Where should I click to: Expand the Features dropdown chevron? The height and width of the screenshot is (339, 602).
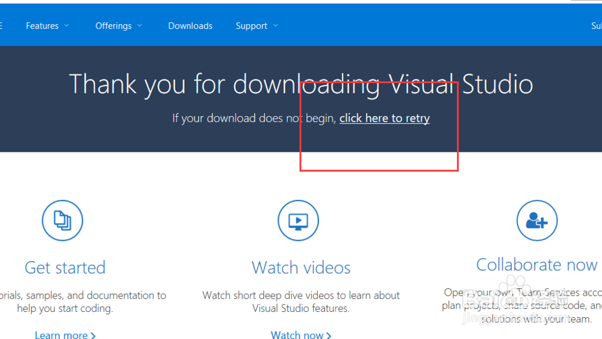click(x=67, y=26)
